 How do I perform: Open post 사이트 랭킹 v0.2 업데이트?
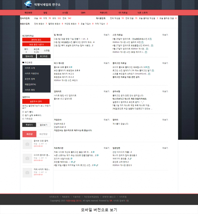tap(65, 95)
